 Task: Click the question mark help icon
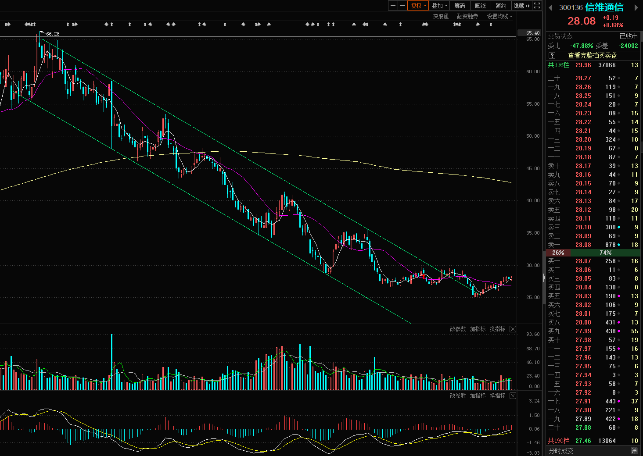[x=552, y=55]
